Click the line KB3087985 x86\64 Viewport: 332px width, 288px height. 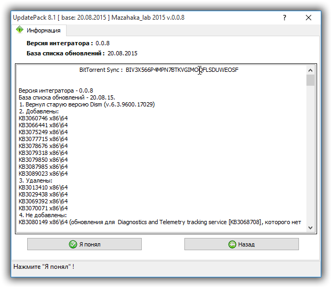click(43, 167)
